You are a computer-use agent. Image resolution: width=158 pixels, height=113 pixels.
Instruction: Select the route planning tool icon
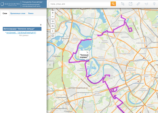click(123, 4)
